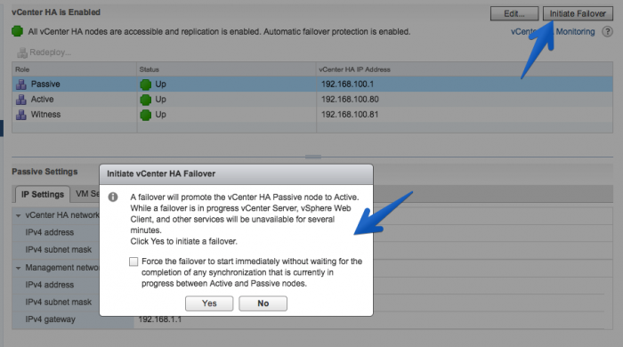Viewport: 623px width, 347px height.
Task: Confirm failover with the Yes button
Action: [209, 303]
